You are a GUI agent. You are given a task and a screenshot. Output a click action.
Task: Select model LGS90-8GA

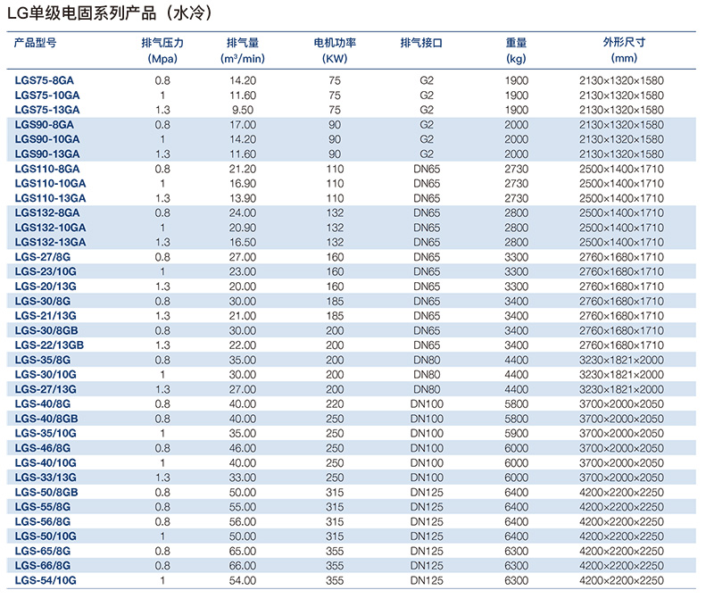(x=44, y=125)
